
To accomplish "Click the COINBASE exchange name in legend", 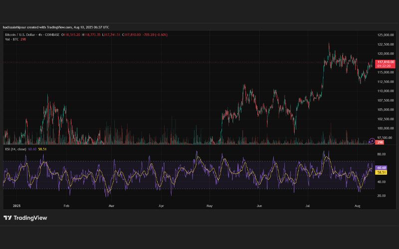I will pos(52,34).
